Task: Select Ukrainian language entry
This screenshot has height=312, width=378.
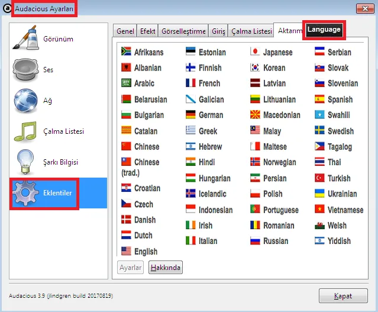Action: (x=336, y=194)
